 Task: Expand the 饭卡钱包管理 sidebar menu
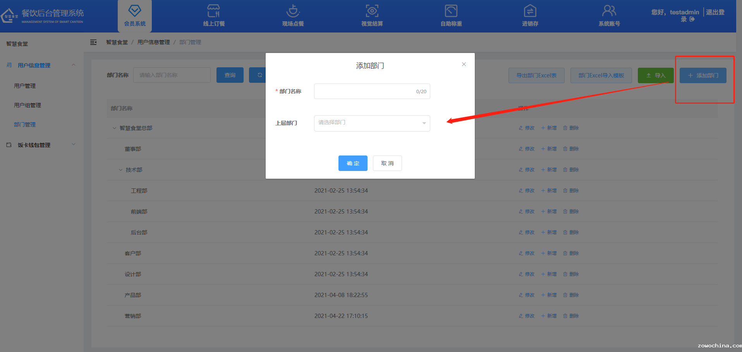(74, 145)
